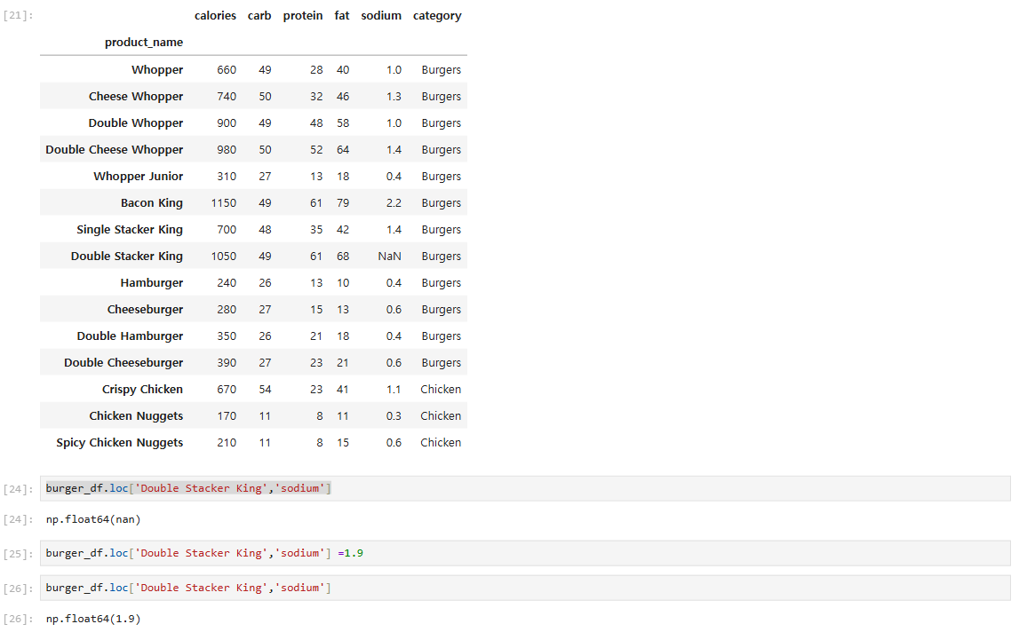Click the 79 fat value for Bacon King
The image size is (1019, 632).
click(x=343, y=202)
